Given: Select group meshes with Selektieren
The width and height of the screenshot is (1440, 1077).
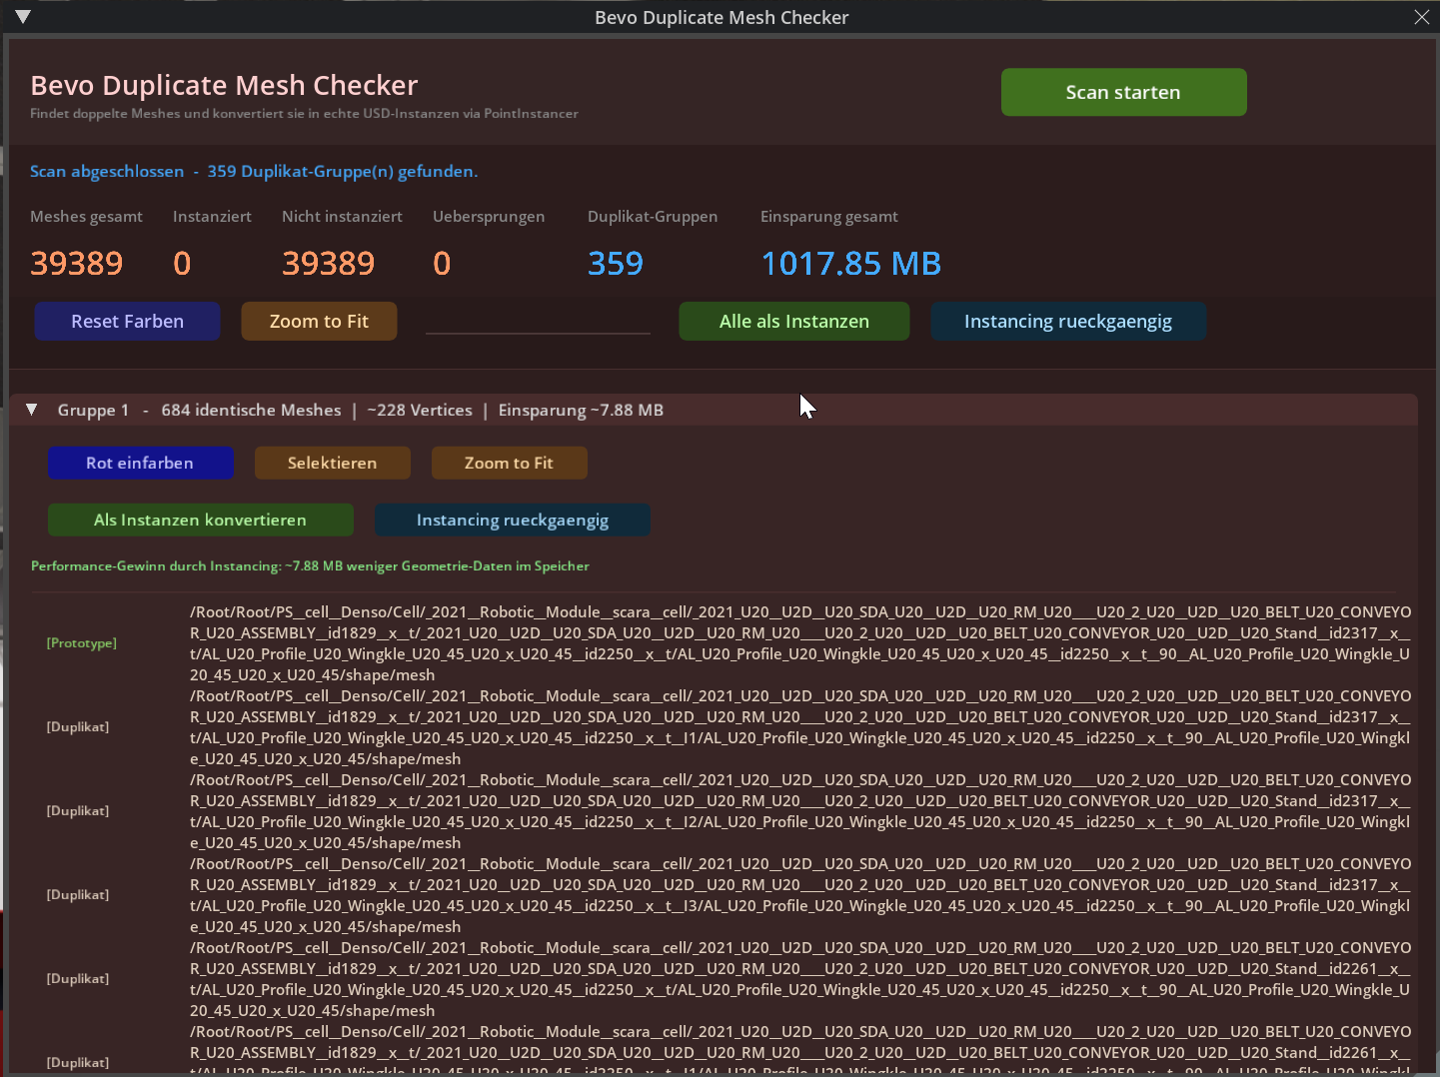Looking at the screenshot, I should point(332,463).
